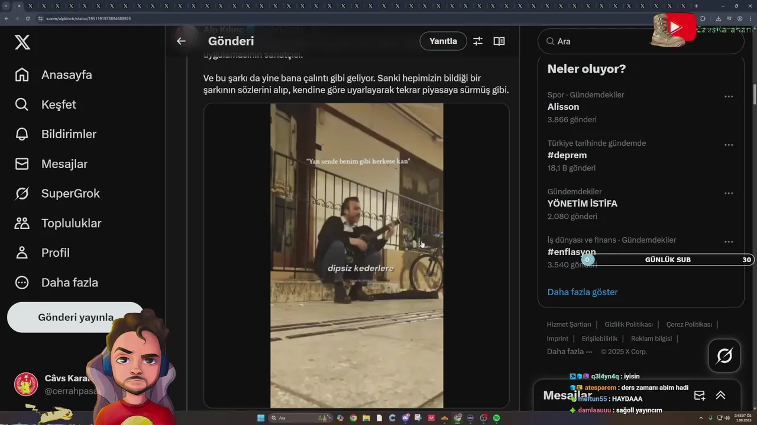Open site information icon in address bar
Viewport: 757px width, 425px height.
point(41,18)
